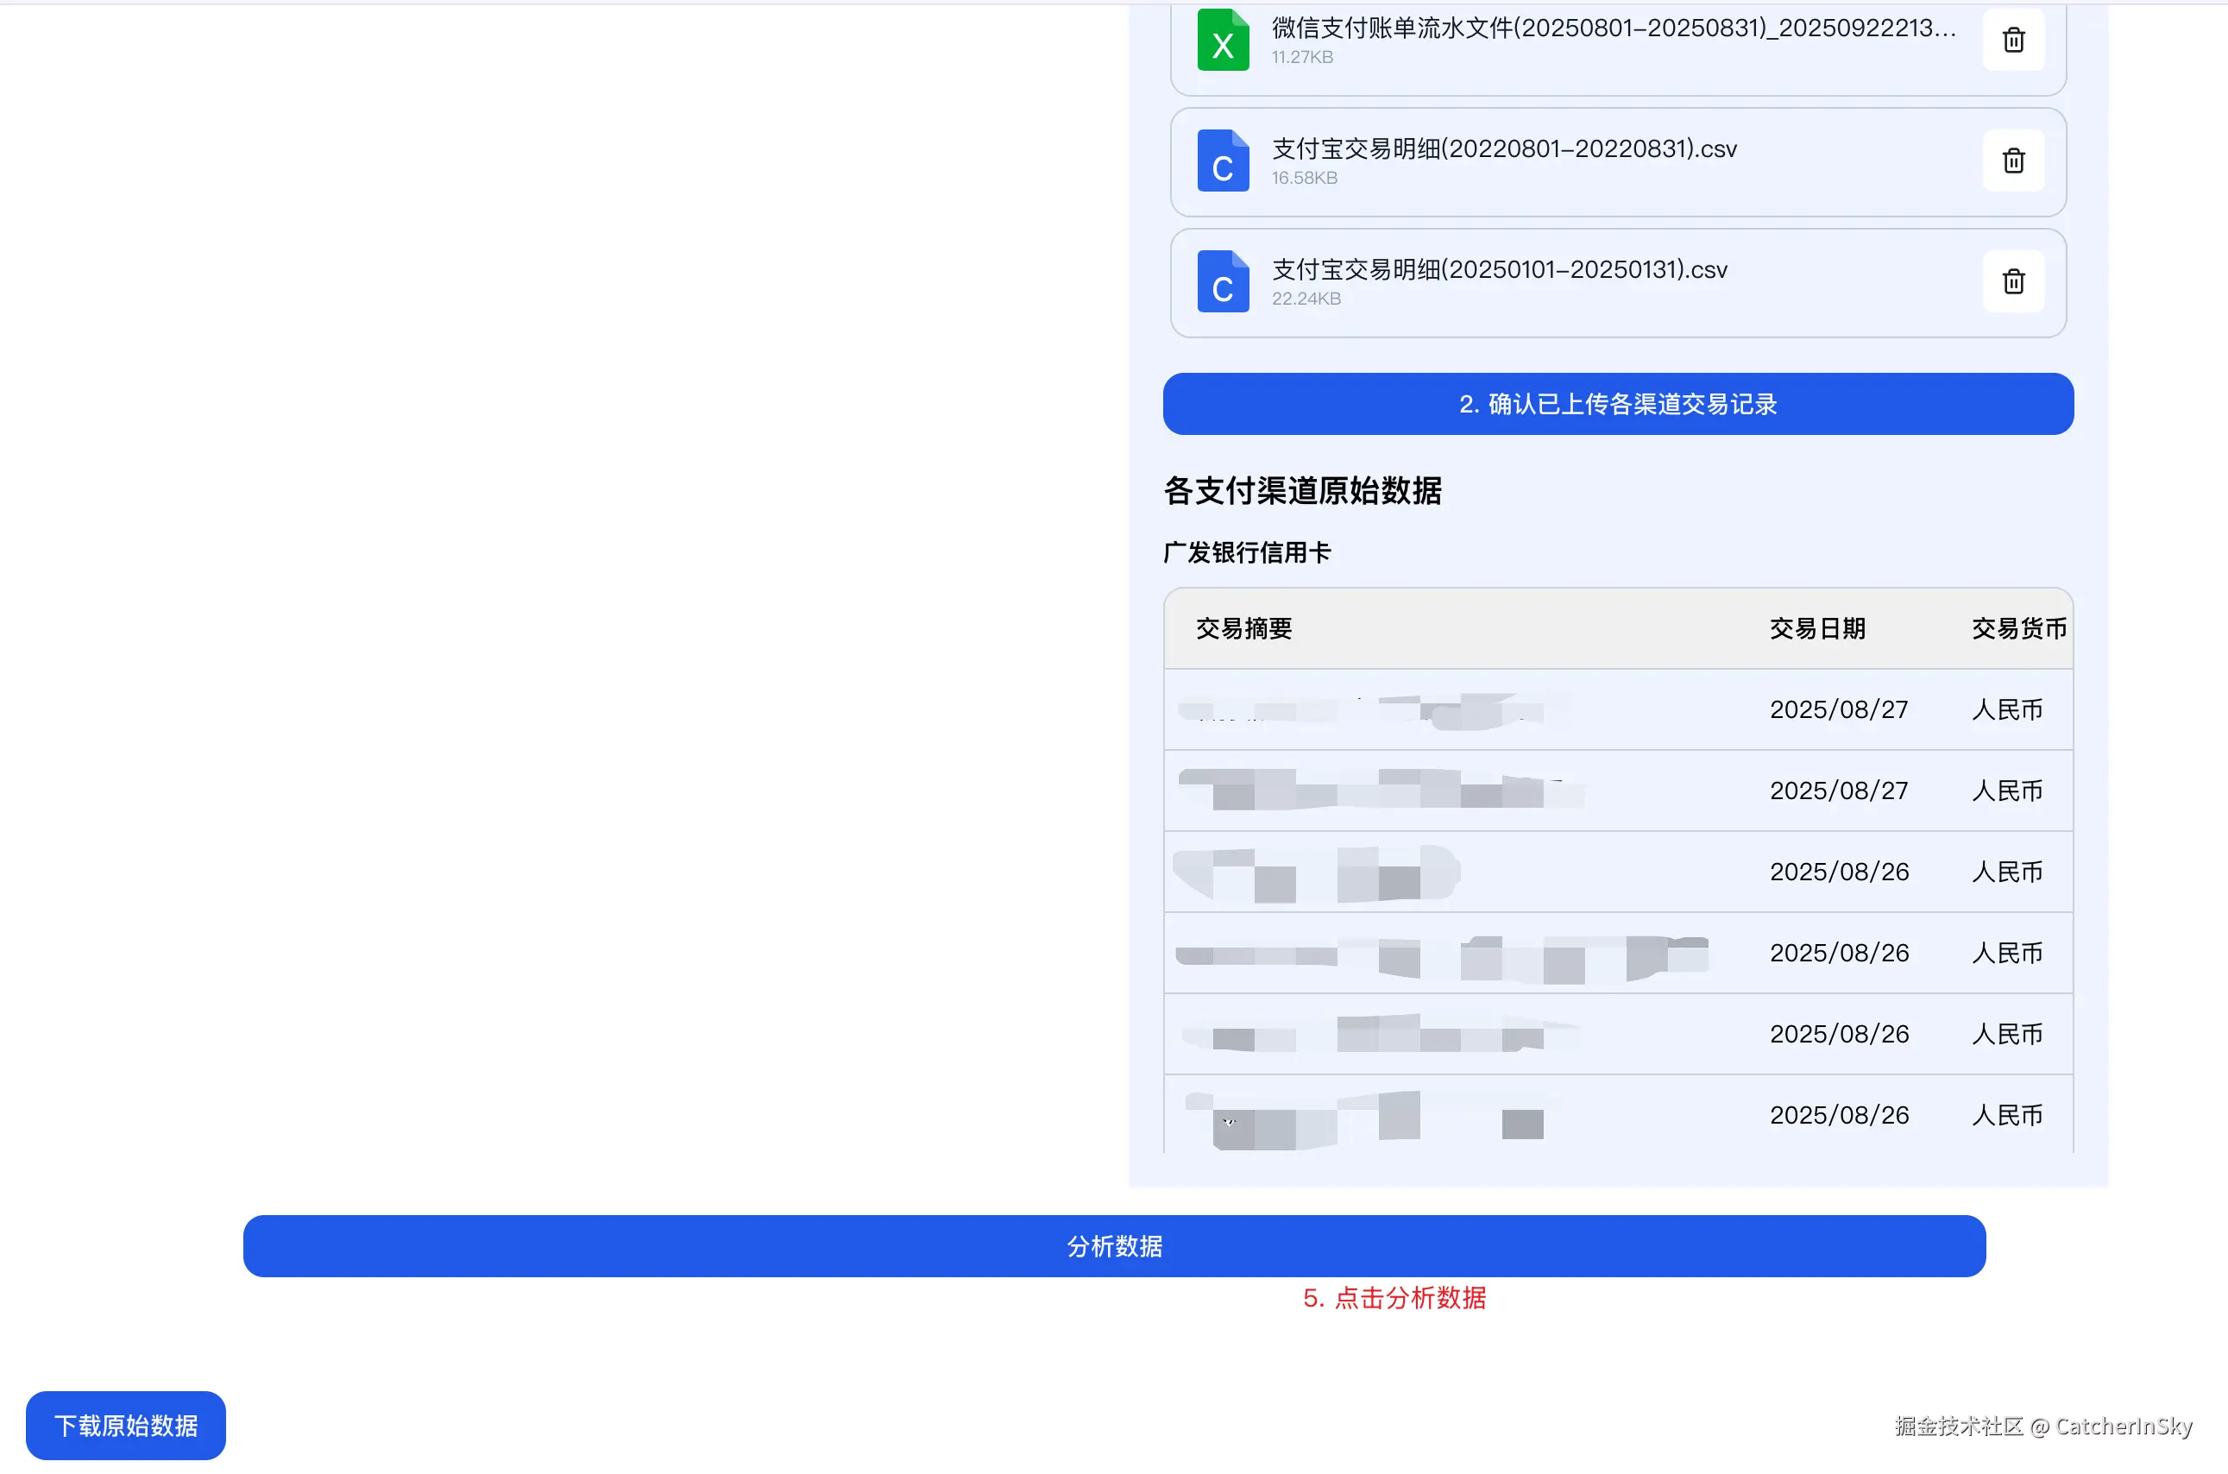Image resolution: width=2228 pixels, height=1474 pixels.
Task: Click the 交易货币 column header
Action: [2017, 628]
